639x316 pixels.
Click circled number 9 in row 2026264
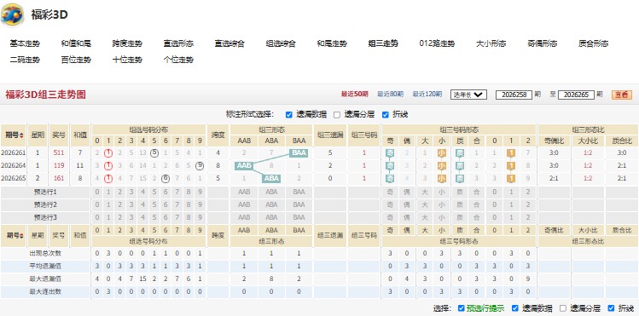[200, 166]
